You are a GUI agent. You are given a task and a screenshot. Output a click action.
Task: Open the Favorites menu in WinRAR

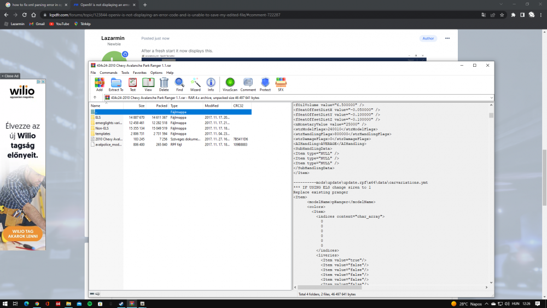click(x=139, y=73)
